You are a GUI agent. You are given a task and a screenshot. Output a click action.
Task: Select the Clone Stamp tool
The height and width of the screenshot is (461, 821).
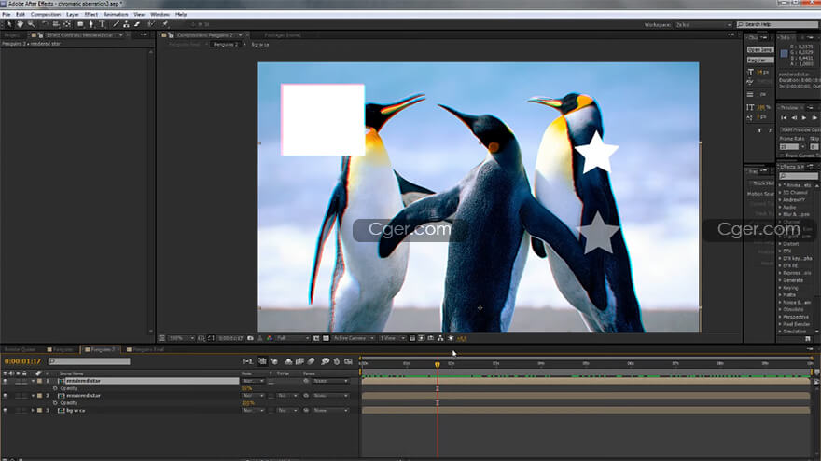126,24
